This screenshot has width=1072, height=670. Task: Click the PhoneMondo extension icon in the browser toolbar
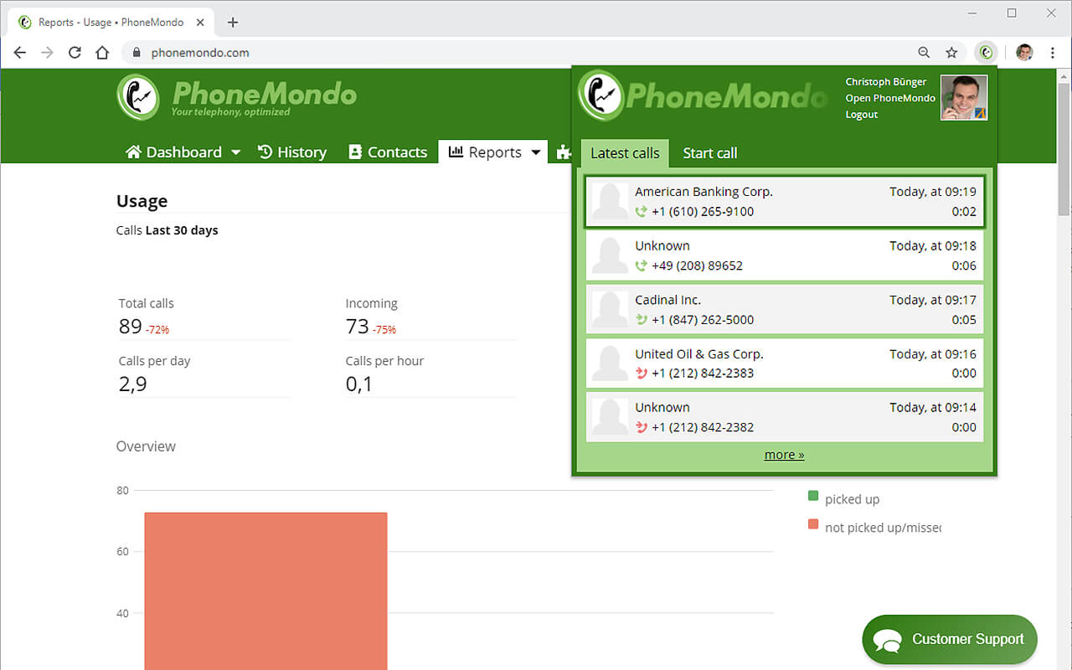(986, 52)
